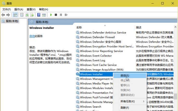The width and height of the screenshot is (178, 111).
Task: Click gear icon of Windows Defender Antivirus Service
Action: (78, 32)
